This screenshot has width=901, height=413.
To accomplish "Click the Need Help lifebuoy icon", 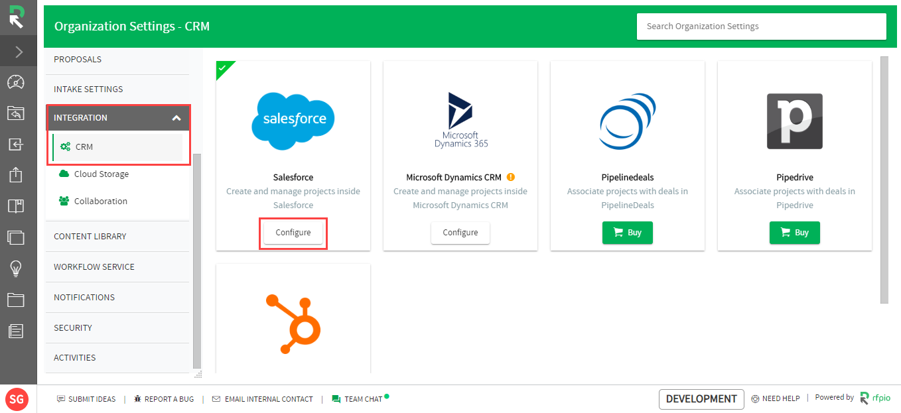I will tap(755, 399).
